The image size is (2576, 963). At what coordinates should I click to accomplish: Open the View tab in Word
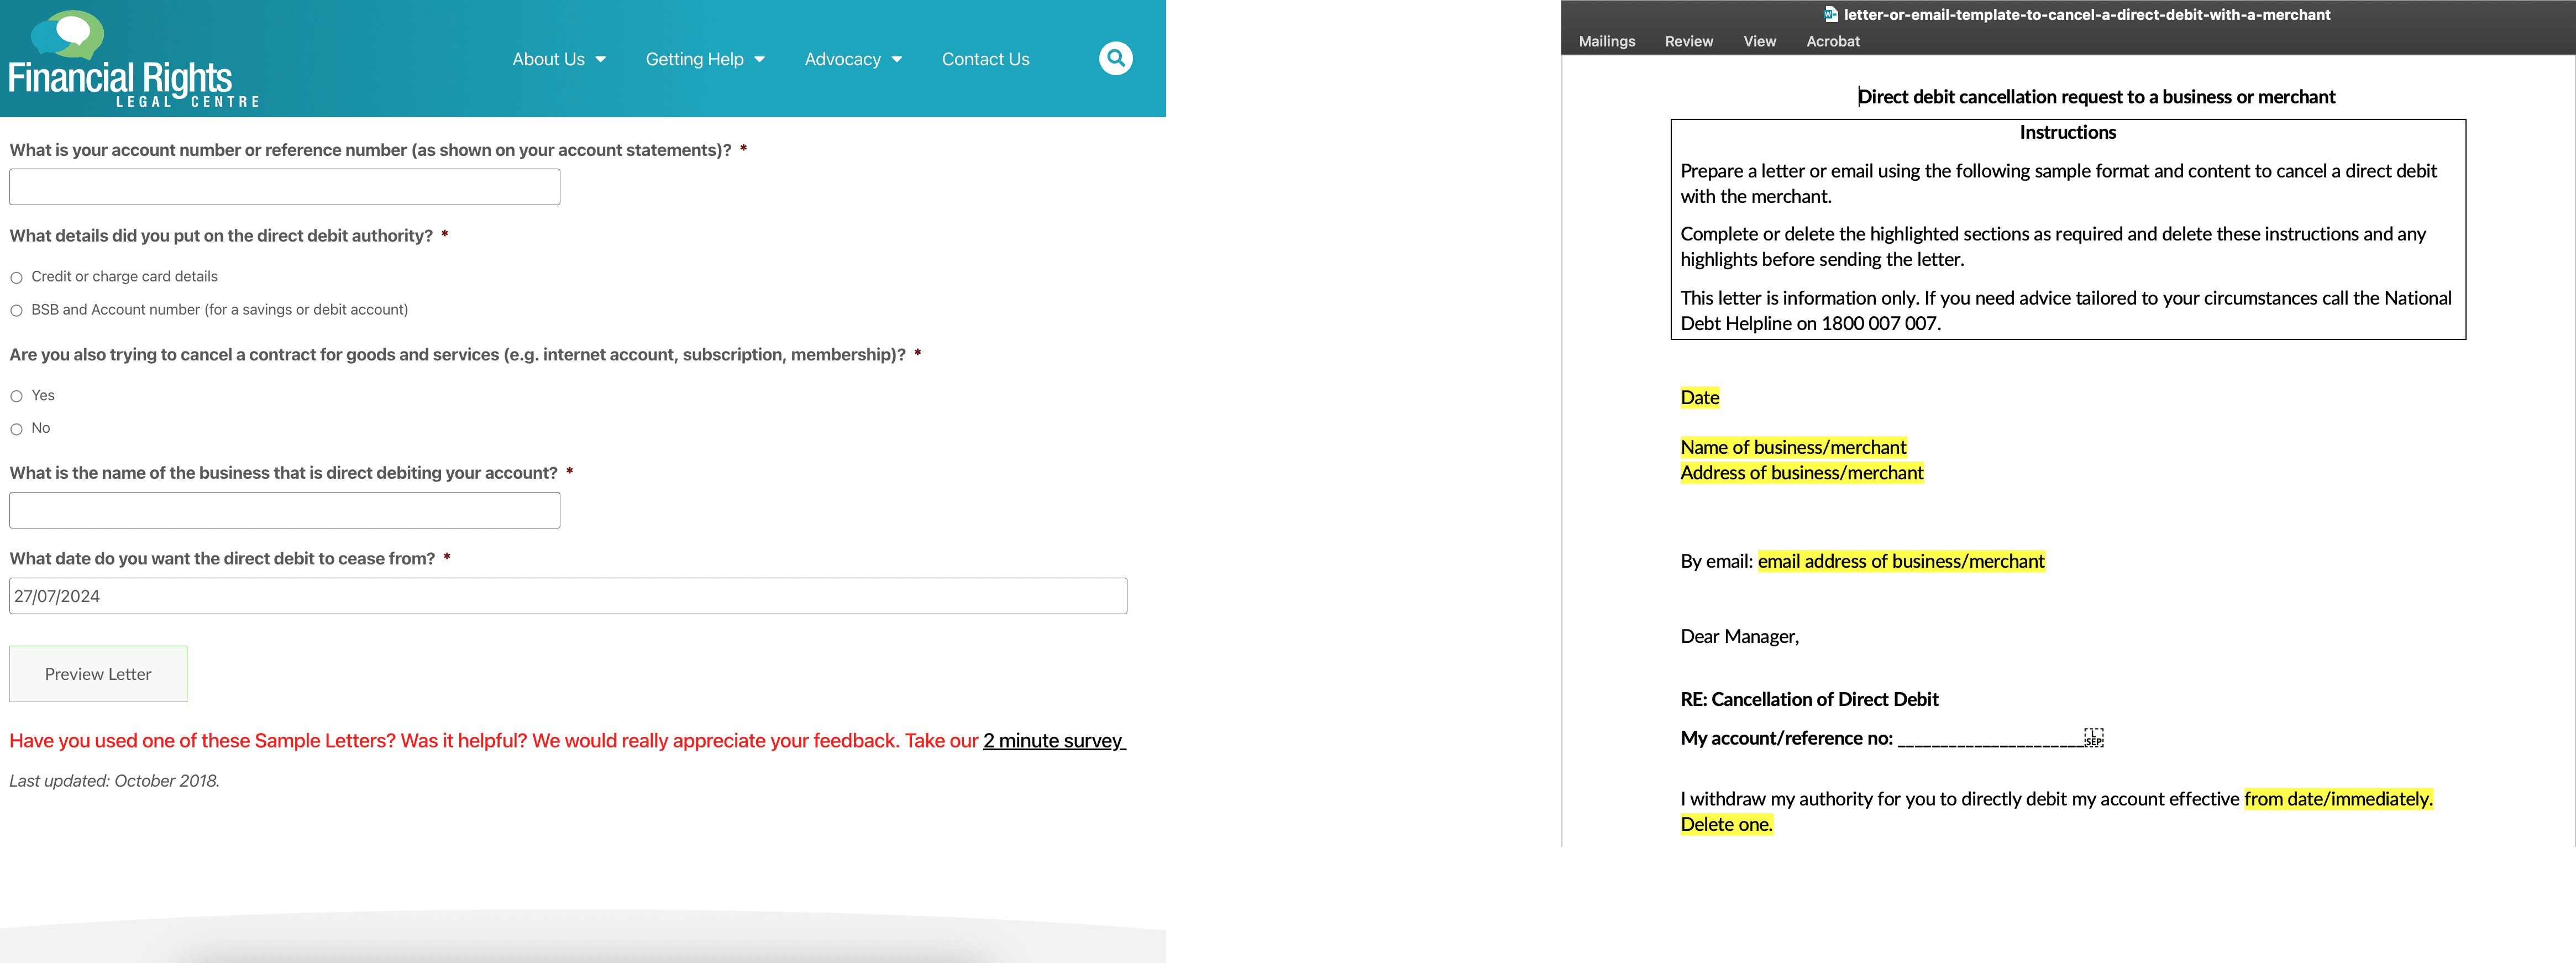click(x=1760, y=41)
